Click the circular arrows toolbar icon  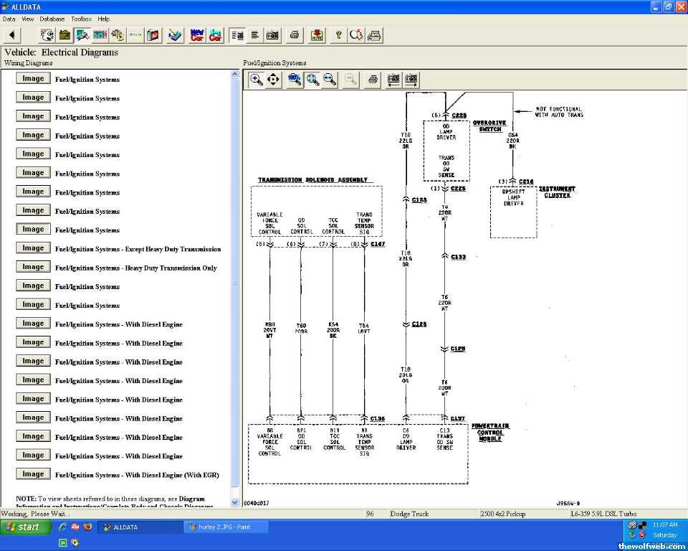356,34
